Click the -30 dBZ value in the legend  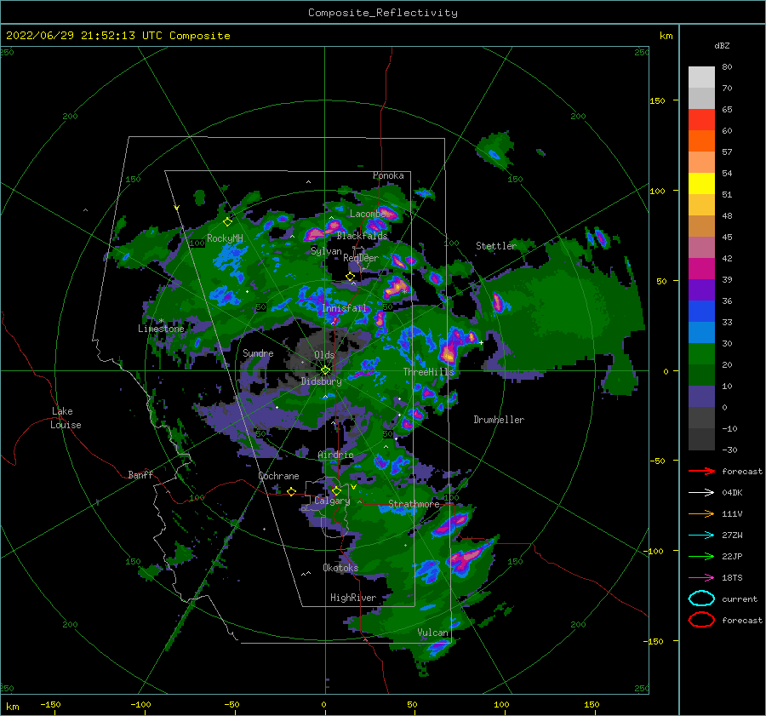click(729, 450)
